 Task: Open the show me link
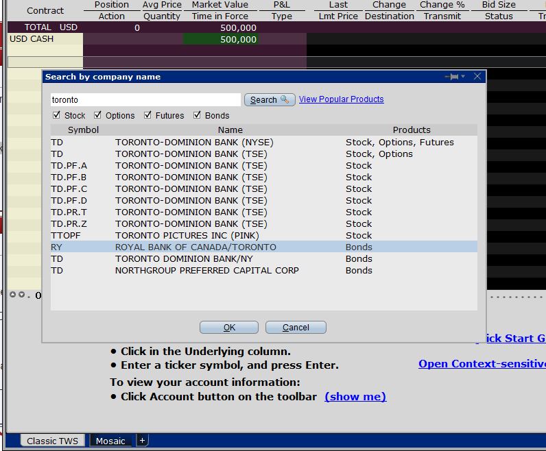355,397
